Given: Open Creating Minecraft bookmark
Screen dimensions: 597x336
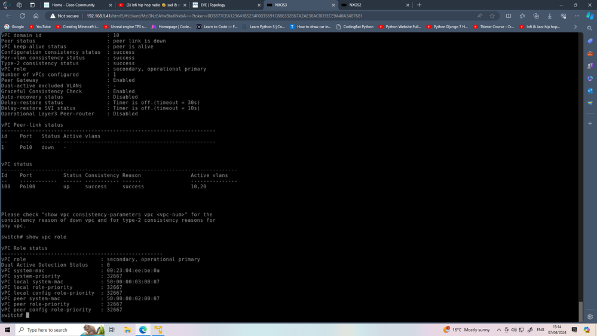Looking at the screenshot, I should click(x=77, y=27).
